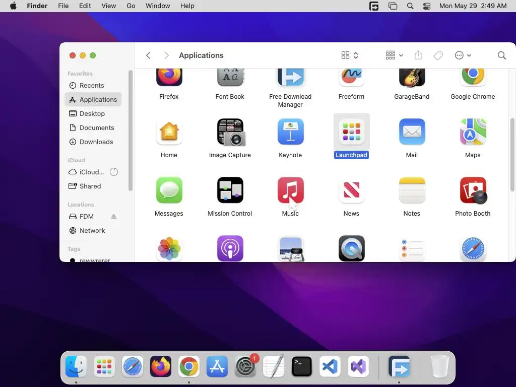Open the Edit menu
Viewport: 516px width, 387px height.
(85, 6)
